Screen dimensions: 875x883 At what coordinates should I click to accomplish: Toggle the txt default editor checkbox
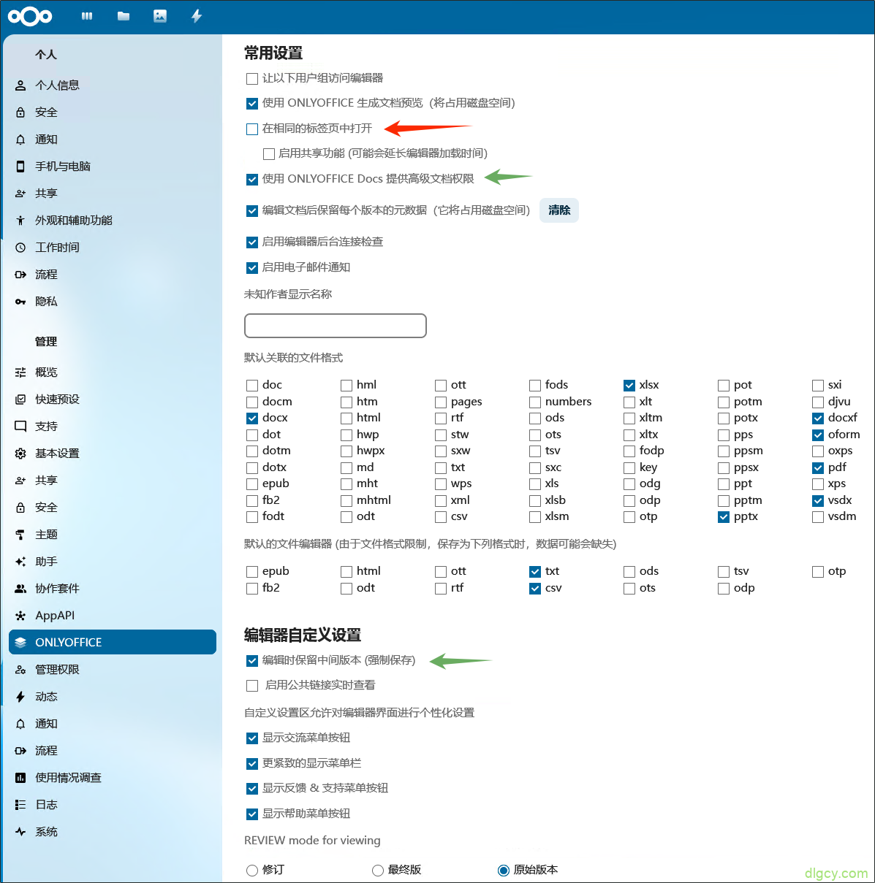tap(535, 572)
